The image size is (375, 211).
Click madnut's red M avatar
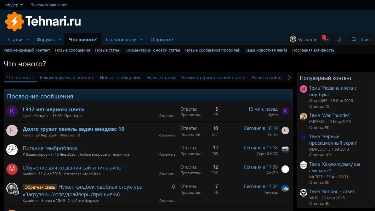pos(12,169)
